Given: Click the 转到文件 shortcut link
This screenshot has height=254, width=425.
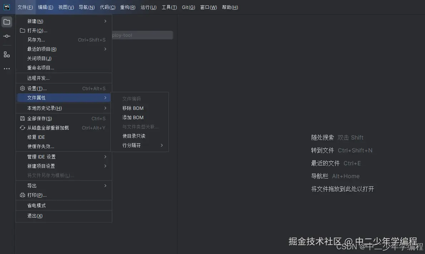Looking at the screenshot, I should (x=322, y=150).
